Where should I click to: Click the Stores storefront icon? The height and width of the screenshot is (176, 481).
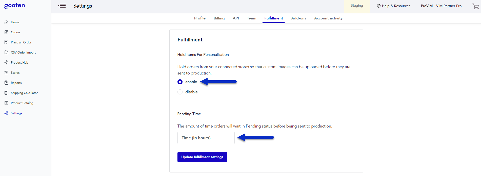6,73
